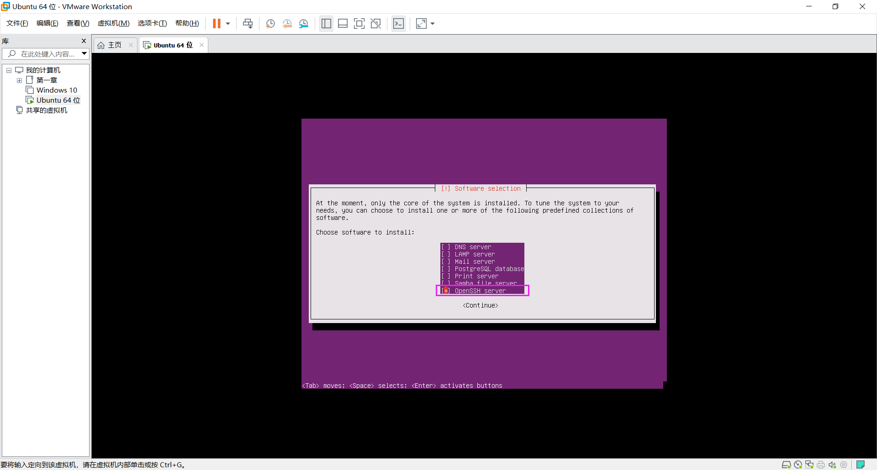Take a snapshot of the virtual machine

point(270,24)
